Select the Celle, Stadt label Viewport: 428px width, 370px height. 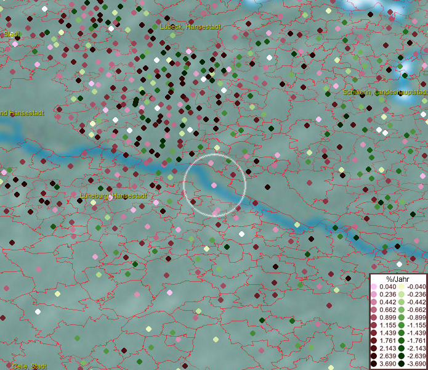tap(30, 366)
